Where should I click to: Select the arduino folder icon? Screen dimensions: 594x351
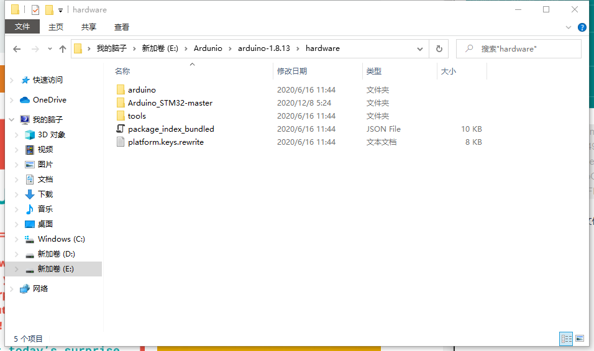pos(121,89)
